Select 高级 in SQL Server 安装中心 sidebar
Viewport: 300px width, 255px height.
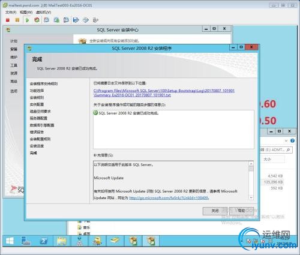tap(14, 81)
